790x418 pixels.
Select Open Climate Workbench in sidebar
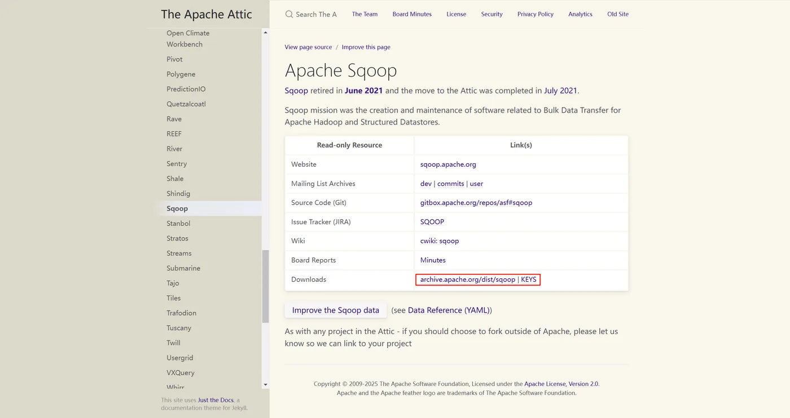[x=188, y=39]
